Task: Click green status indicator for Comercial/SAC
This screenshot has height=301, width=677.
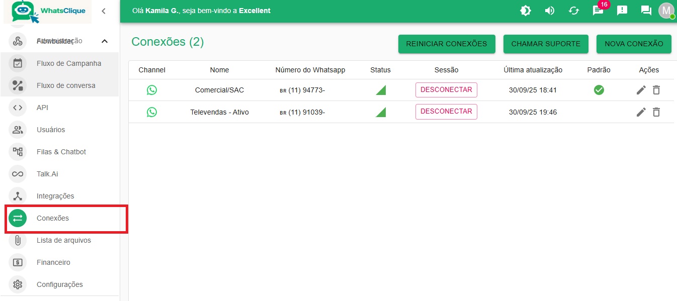Action: 381,90
